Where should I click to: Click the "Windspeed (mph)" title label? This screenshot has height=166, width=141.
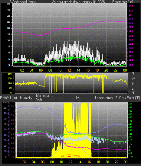click(23, 2)
